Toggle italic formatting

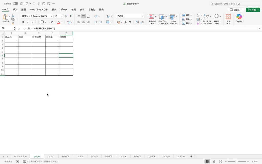[28, 22]
